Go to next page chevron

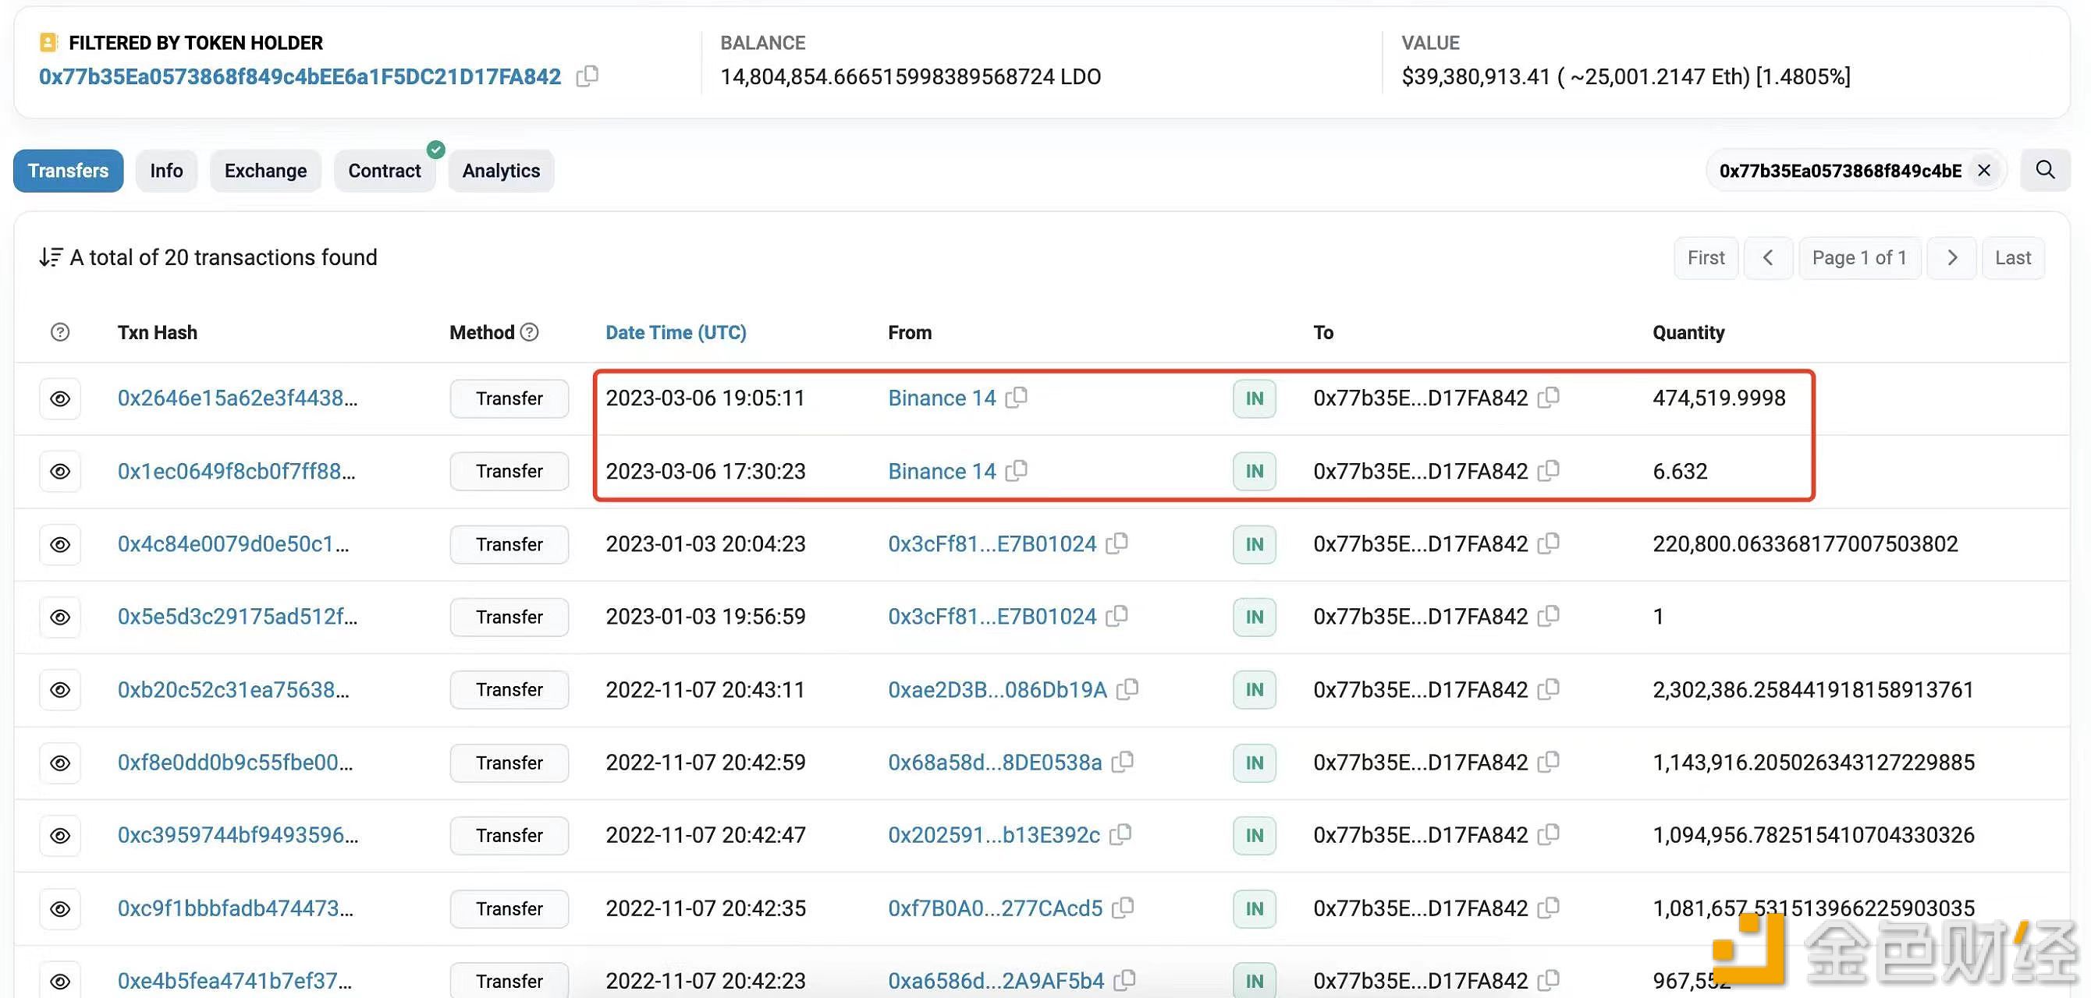click(1952, 258)
